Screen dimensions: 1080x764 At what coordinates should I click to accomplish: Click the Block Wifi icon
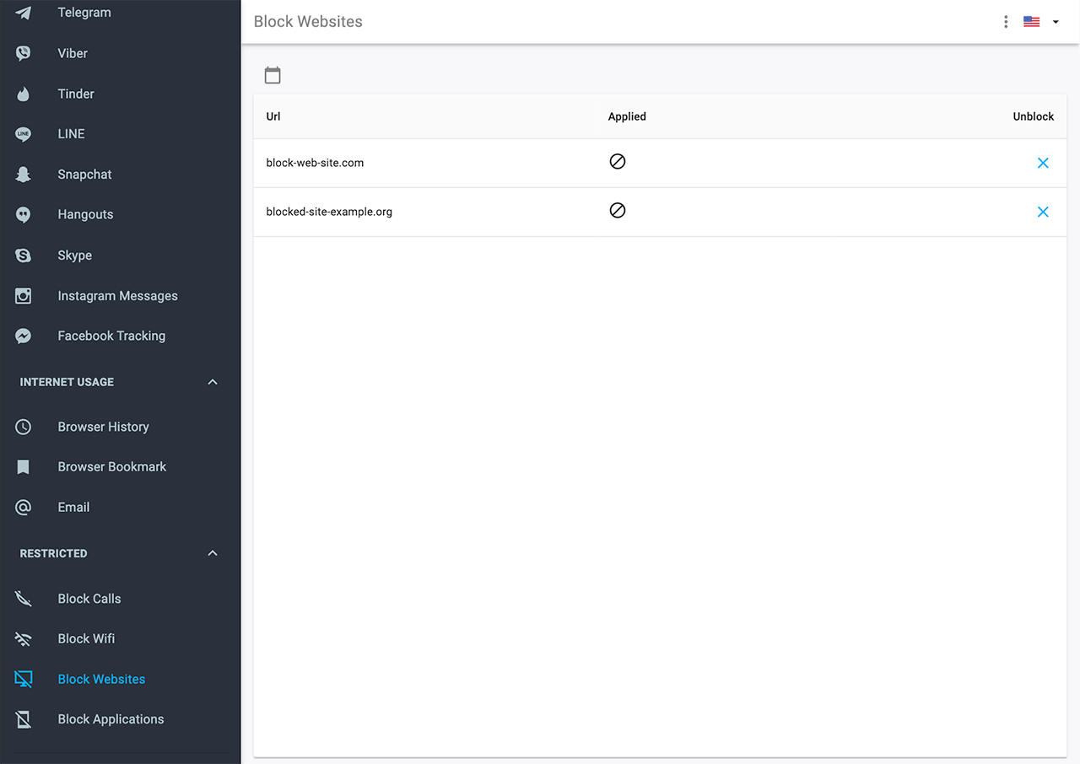(x=24, y=639)
